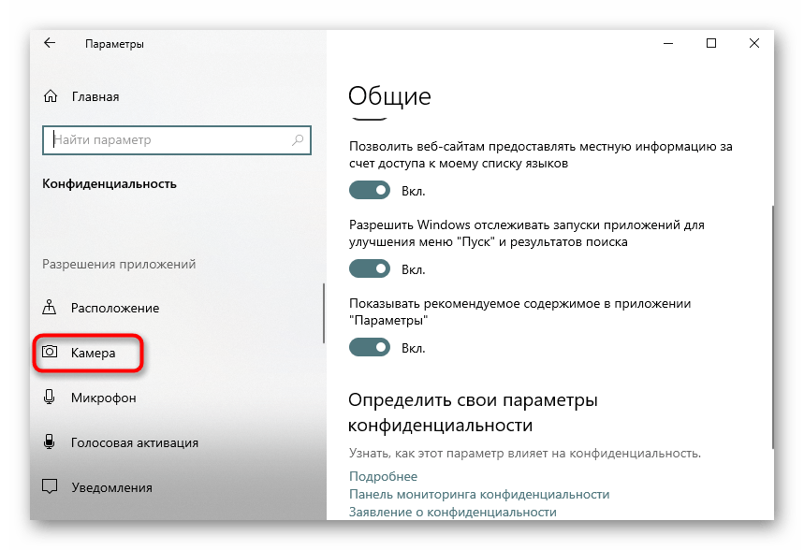Open Микрофон permissions page
The image size is (804, 550).
click(x=104, y=398)
